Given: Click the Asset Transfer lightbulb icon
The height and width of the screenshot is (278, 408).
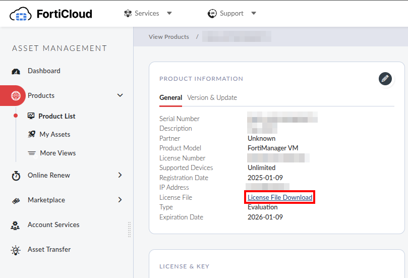Looking at the screenshot, I should 16,250.
